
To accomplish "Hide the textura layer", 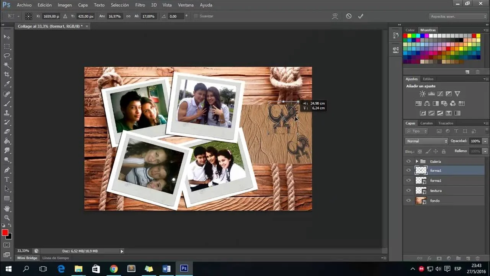I will click(408, 191).
